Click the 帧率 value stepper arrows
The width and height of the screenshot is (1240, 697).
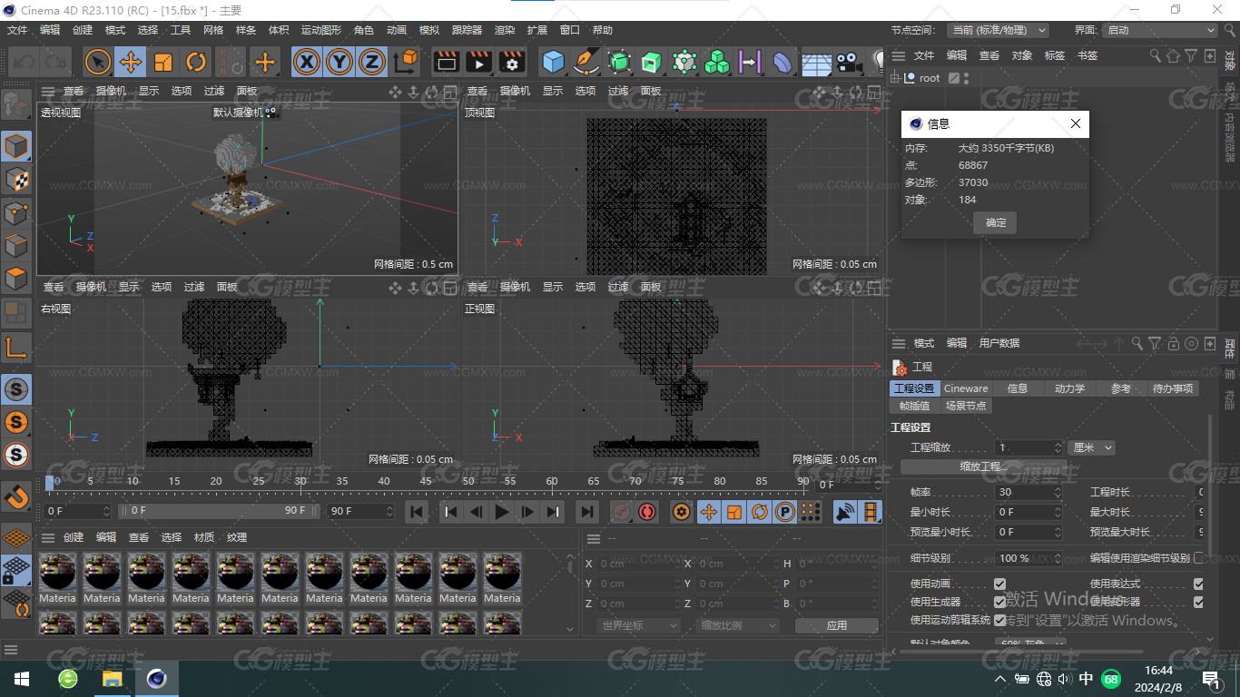click(1058, 492)
